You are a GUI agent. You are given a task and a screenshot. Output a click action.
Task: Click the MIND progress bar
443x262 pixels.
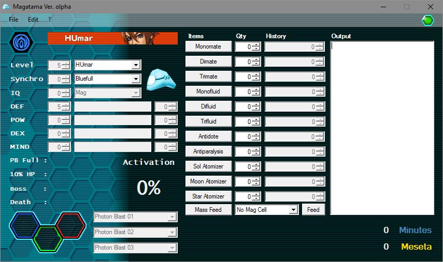pyautogui.click(x=113, y=147)
